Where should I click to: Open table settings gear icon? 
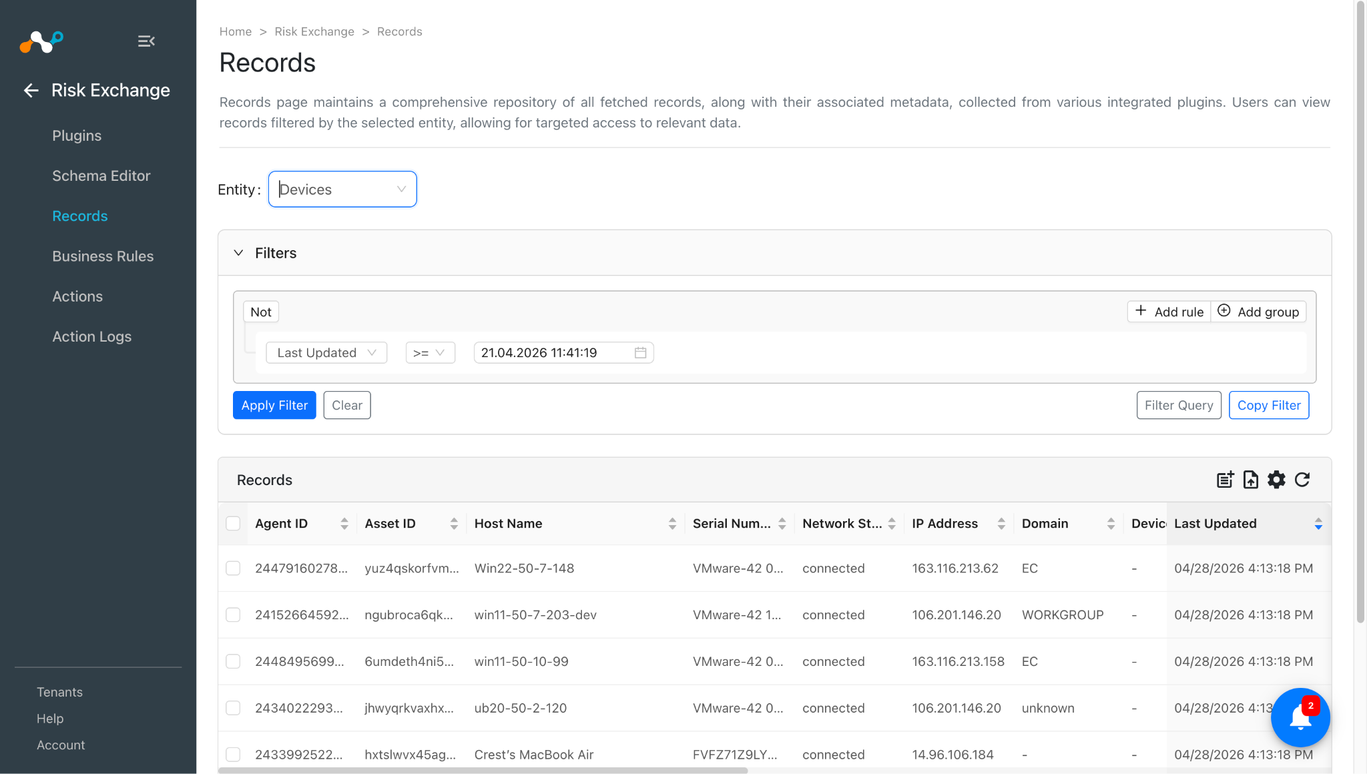(1276, 480)
